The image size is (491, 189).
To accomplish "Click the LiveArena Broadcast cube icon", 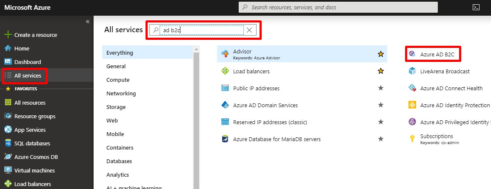I will (x=412, y=71).
